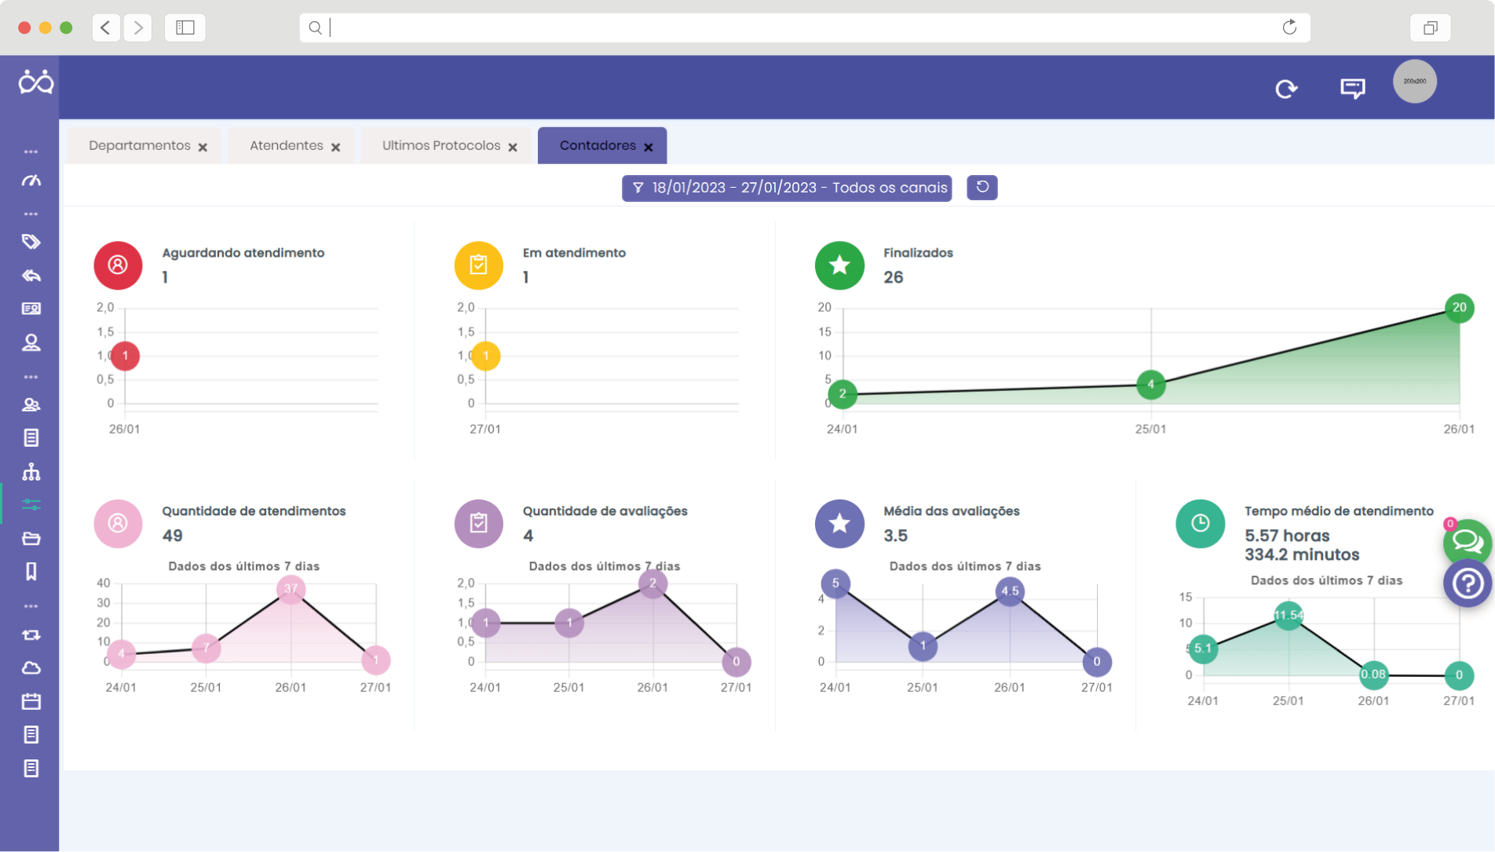Open the single user icon in sidebar
The height and width of the screenshot is (852, 1495).
(31, 342)
